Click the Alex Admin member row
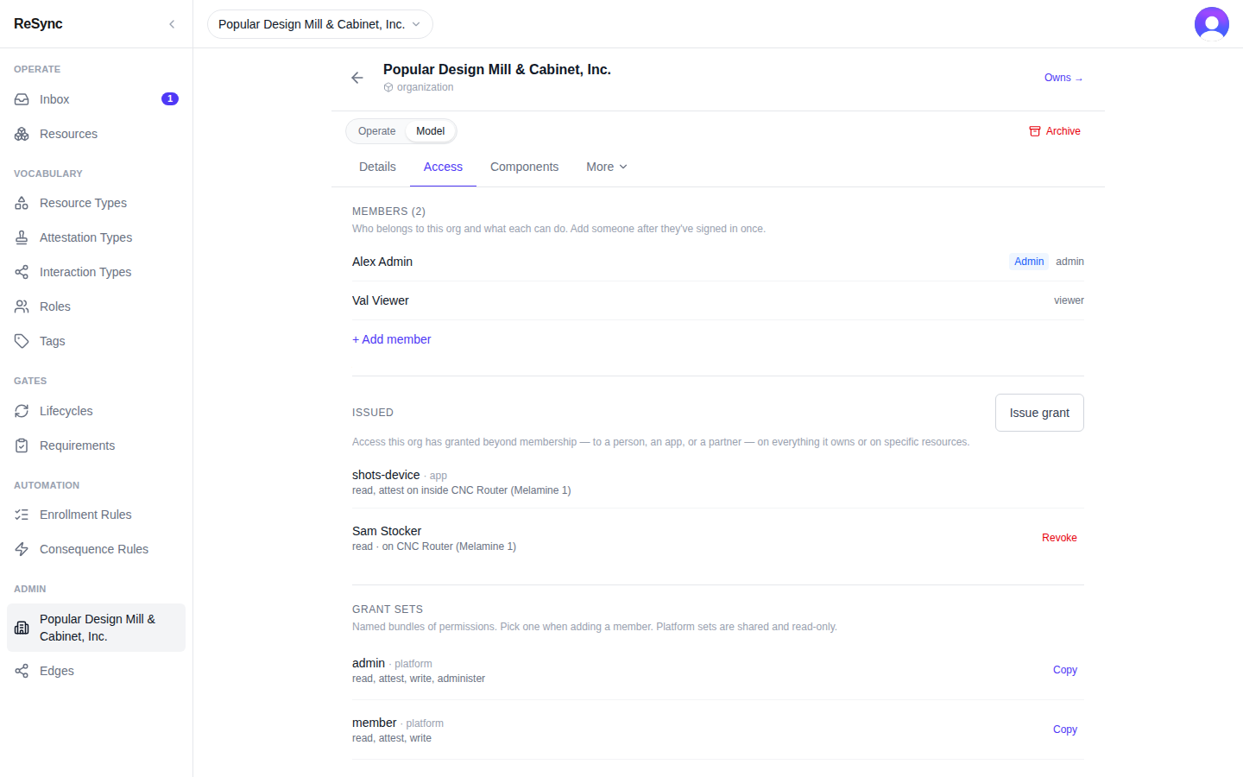 [718, 262]
